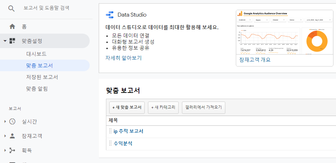This screenshot has height=163, width=336.
Task: Focus the report and help search field
Action: pos(46,8)
